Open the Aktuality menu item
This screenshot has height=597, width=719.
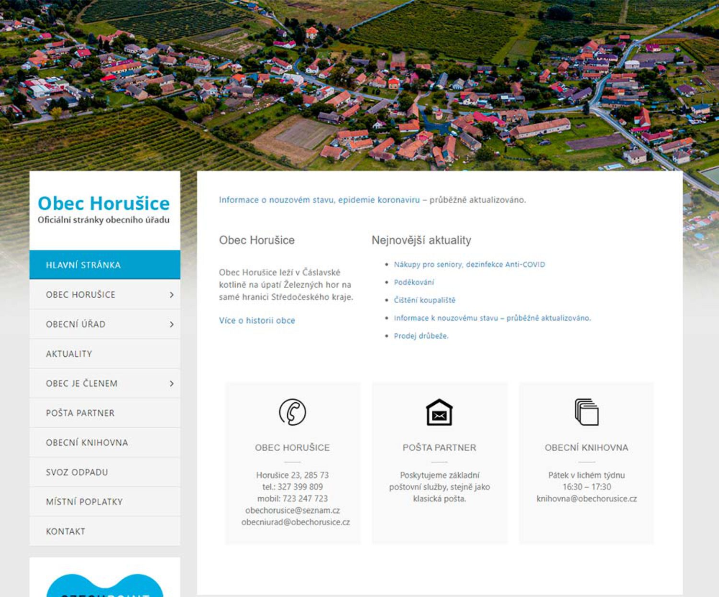69,354
